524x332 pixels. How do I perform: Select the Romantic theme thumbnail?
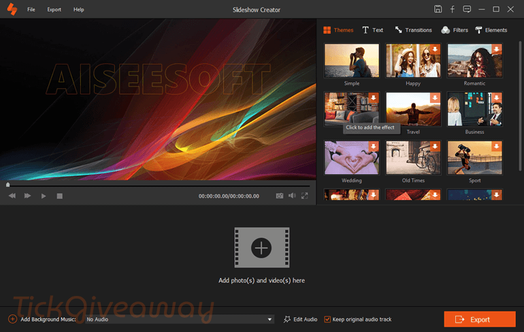click(474, 61)
